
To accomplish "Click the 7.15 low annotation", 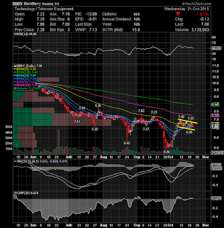I will click(x=95, y=129).
